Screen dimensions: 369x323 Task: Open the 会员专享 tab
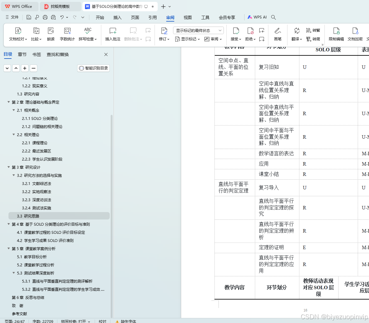[x=227, y=18]
